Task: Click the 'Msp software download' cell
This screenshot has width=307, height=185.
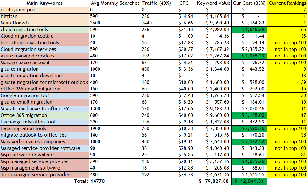Action: pyautogui.click(x=45, y=155)
